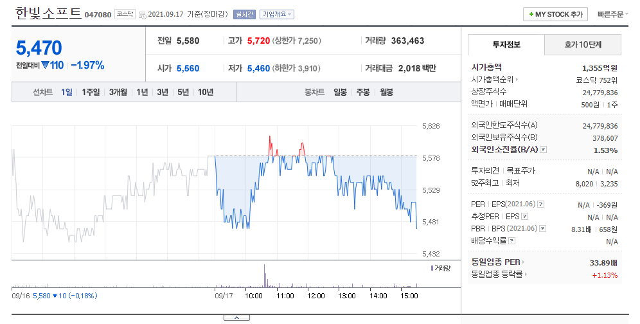The image size is (640, 324).
Task: Click the change percentage -1.97%
Action: click(x=87, y=66)
